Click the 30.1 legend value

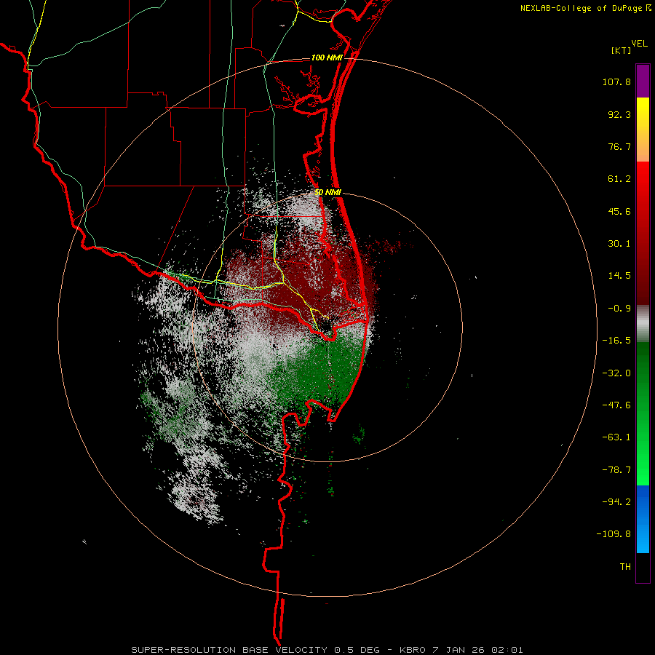click(x=619, y=244)
